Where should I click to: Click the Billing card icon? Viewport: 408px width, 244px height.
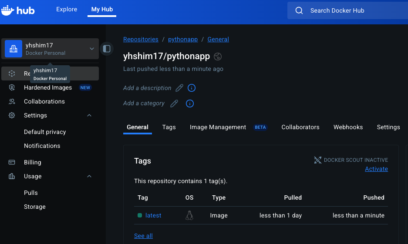coord(12,162)
